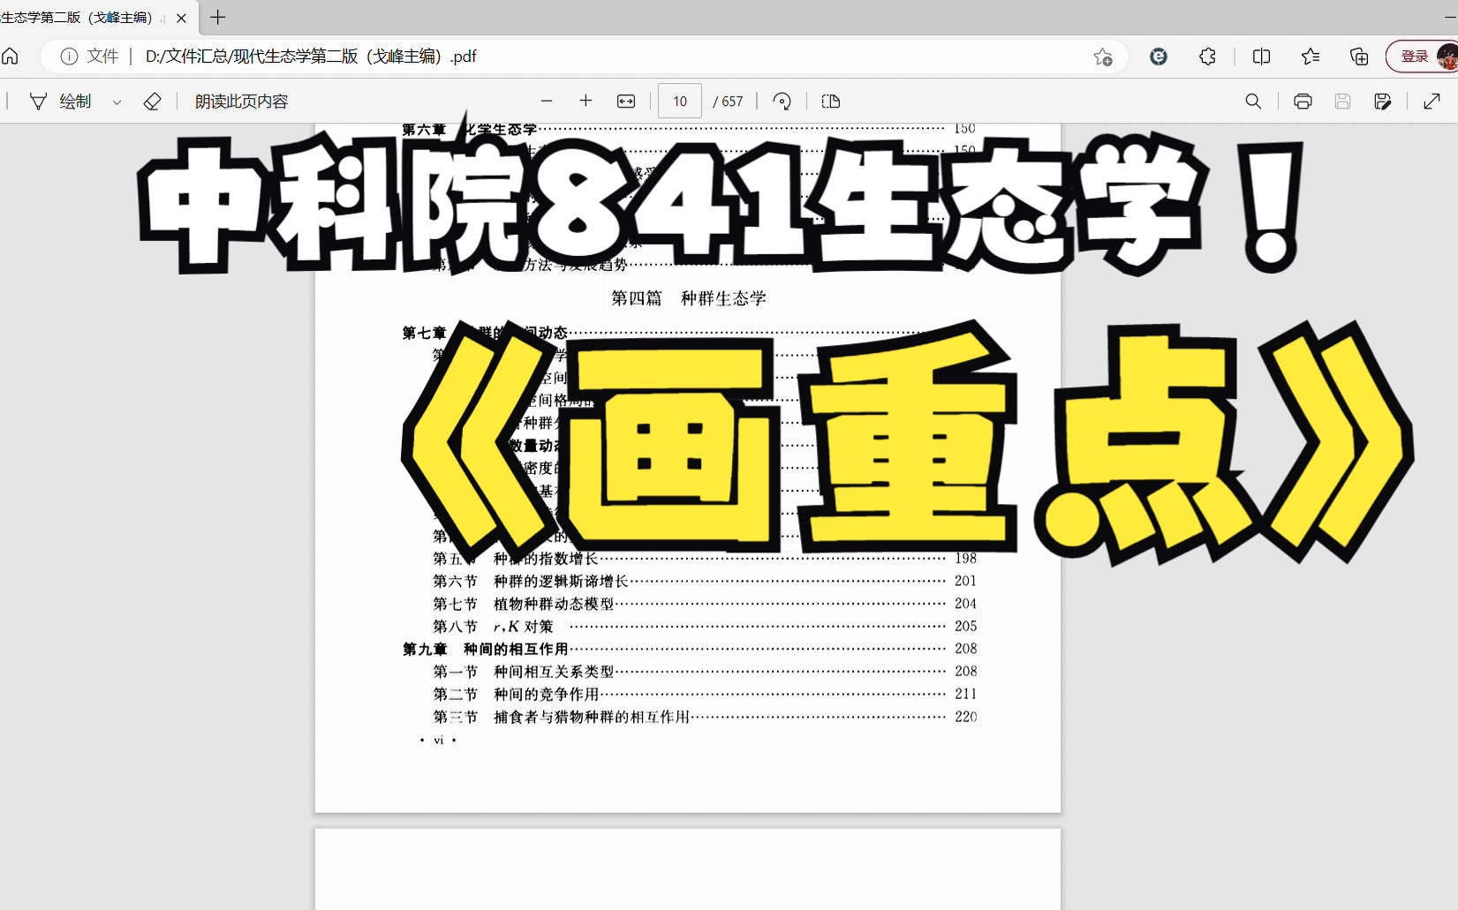Save the PDF file
Screen dimensions: 1458x910
(x=1342, y=102)
